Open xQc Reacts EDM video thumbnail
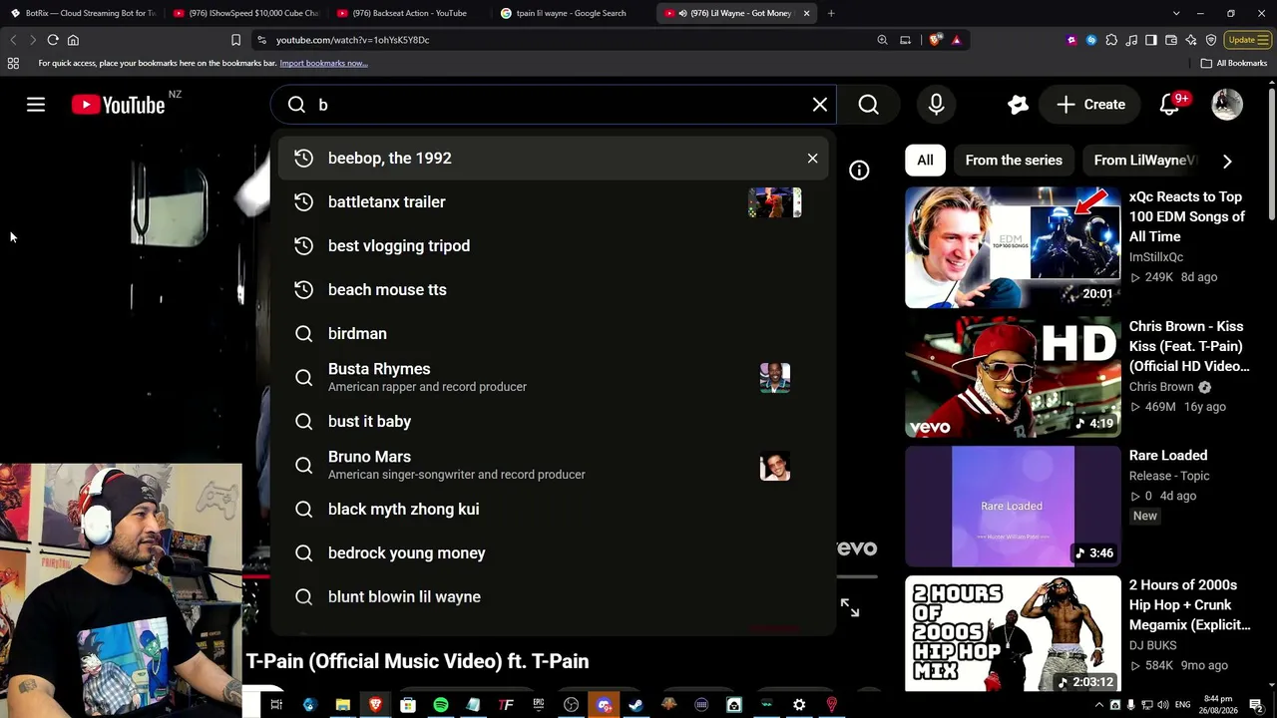 coord(1013,247)
